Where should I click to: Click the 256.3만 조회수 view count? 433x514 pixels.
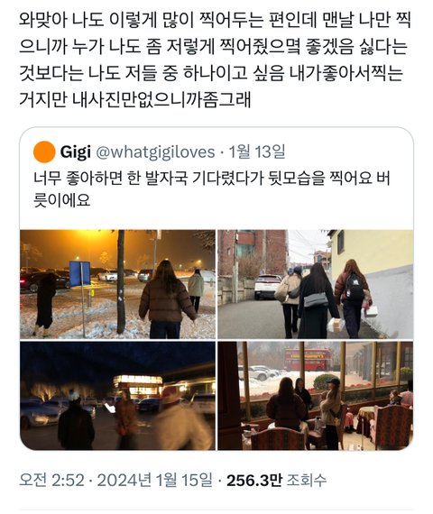point(277,481)
